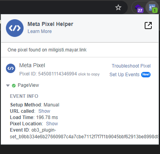Select the Meta Pixel Helper title
This screenshot has width=160, height=154.
[x=50, y=24]
